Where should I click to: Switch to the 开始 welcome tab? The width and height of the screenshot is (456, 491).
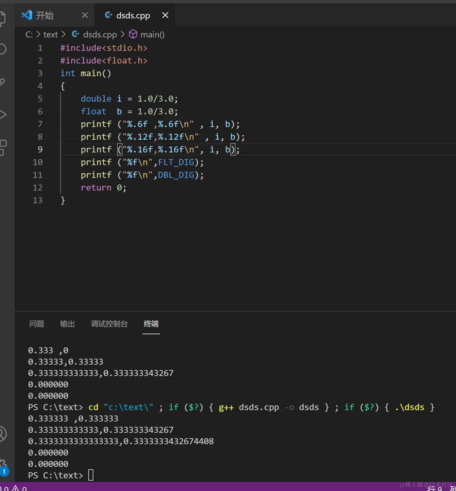[55, 15]
